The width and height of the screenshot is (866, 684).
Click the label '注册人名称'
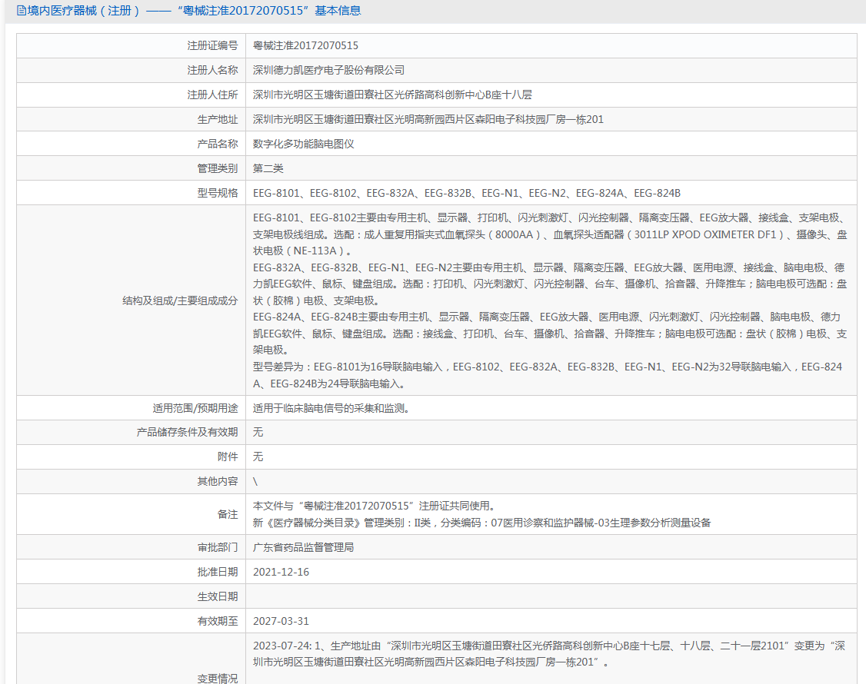click(x=212, y=70)
